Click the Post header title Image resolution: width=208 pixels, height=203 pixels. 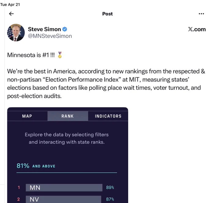pyautogui.click(x=107, y=14)
